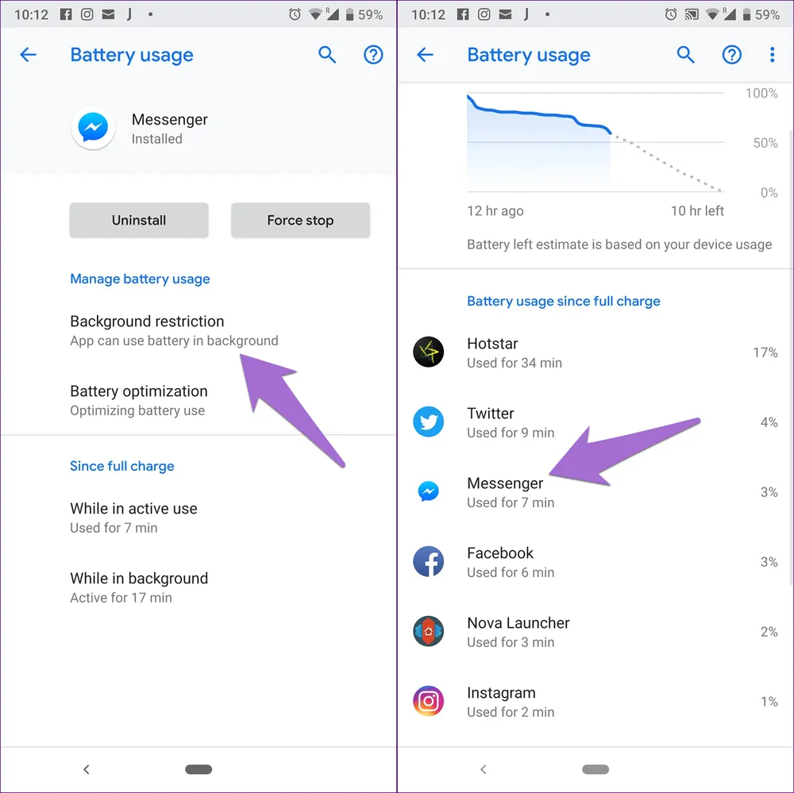794x793 pixels.
Task: Tap the Twitter bird icon
Action: tap(429, 422)
